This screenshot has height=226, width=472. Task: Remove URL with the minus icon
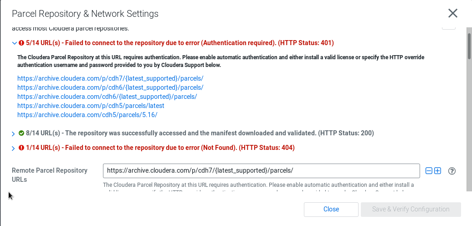429,171
